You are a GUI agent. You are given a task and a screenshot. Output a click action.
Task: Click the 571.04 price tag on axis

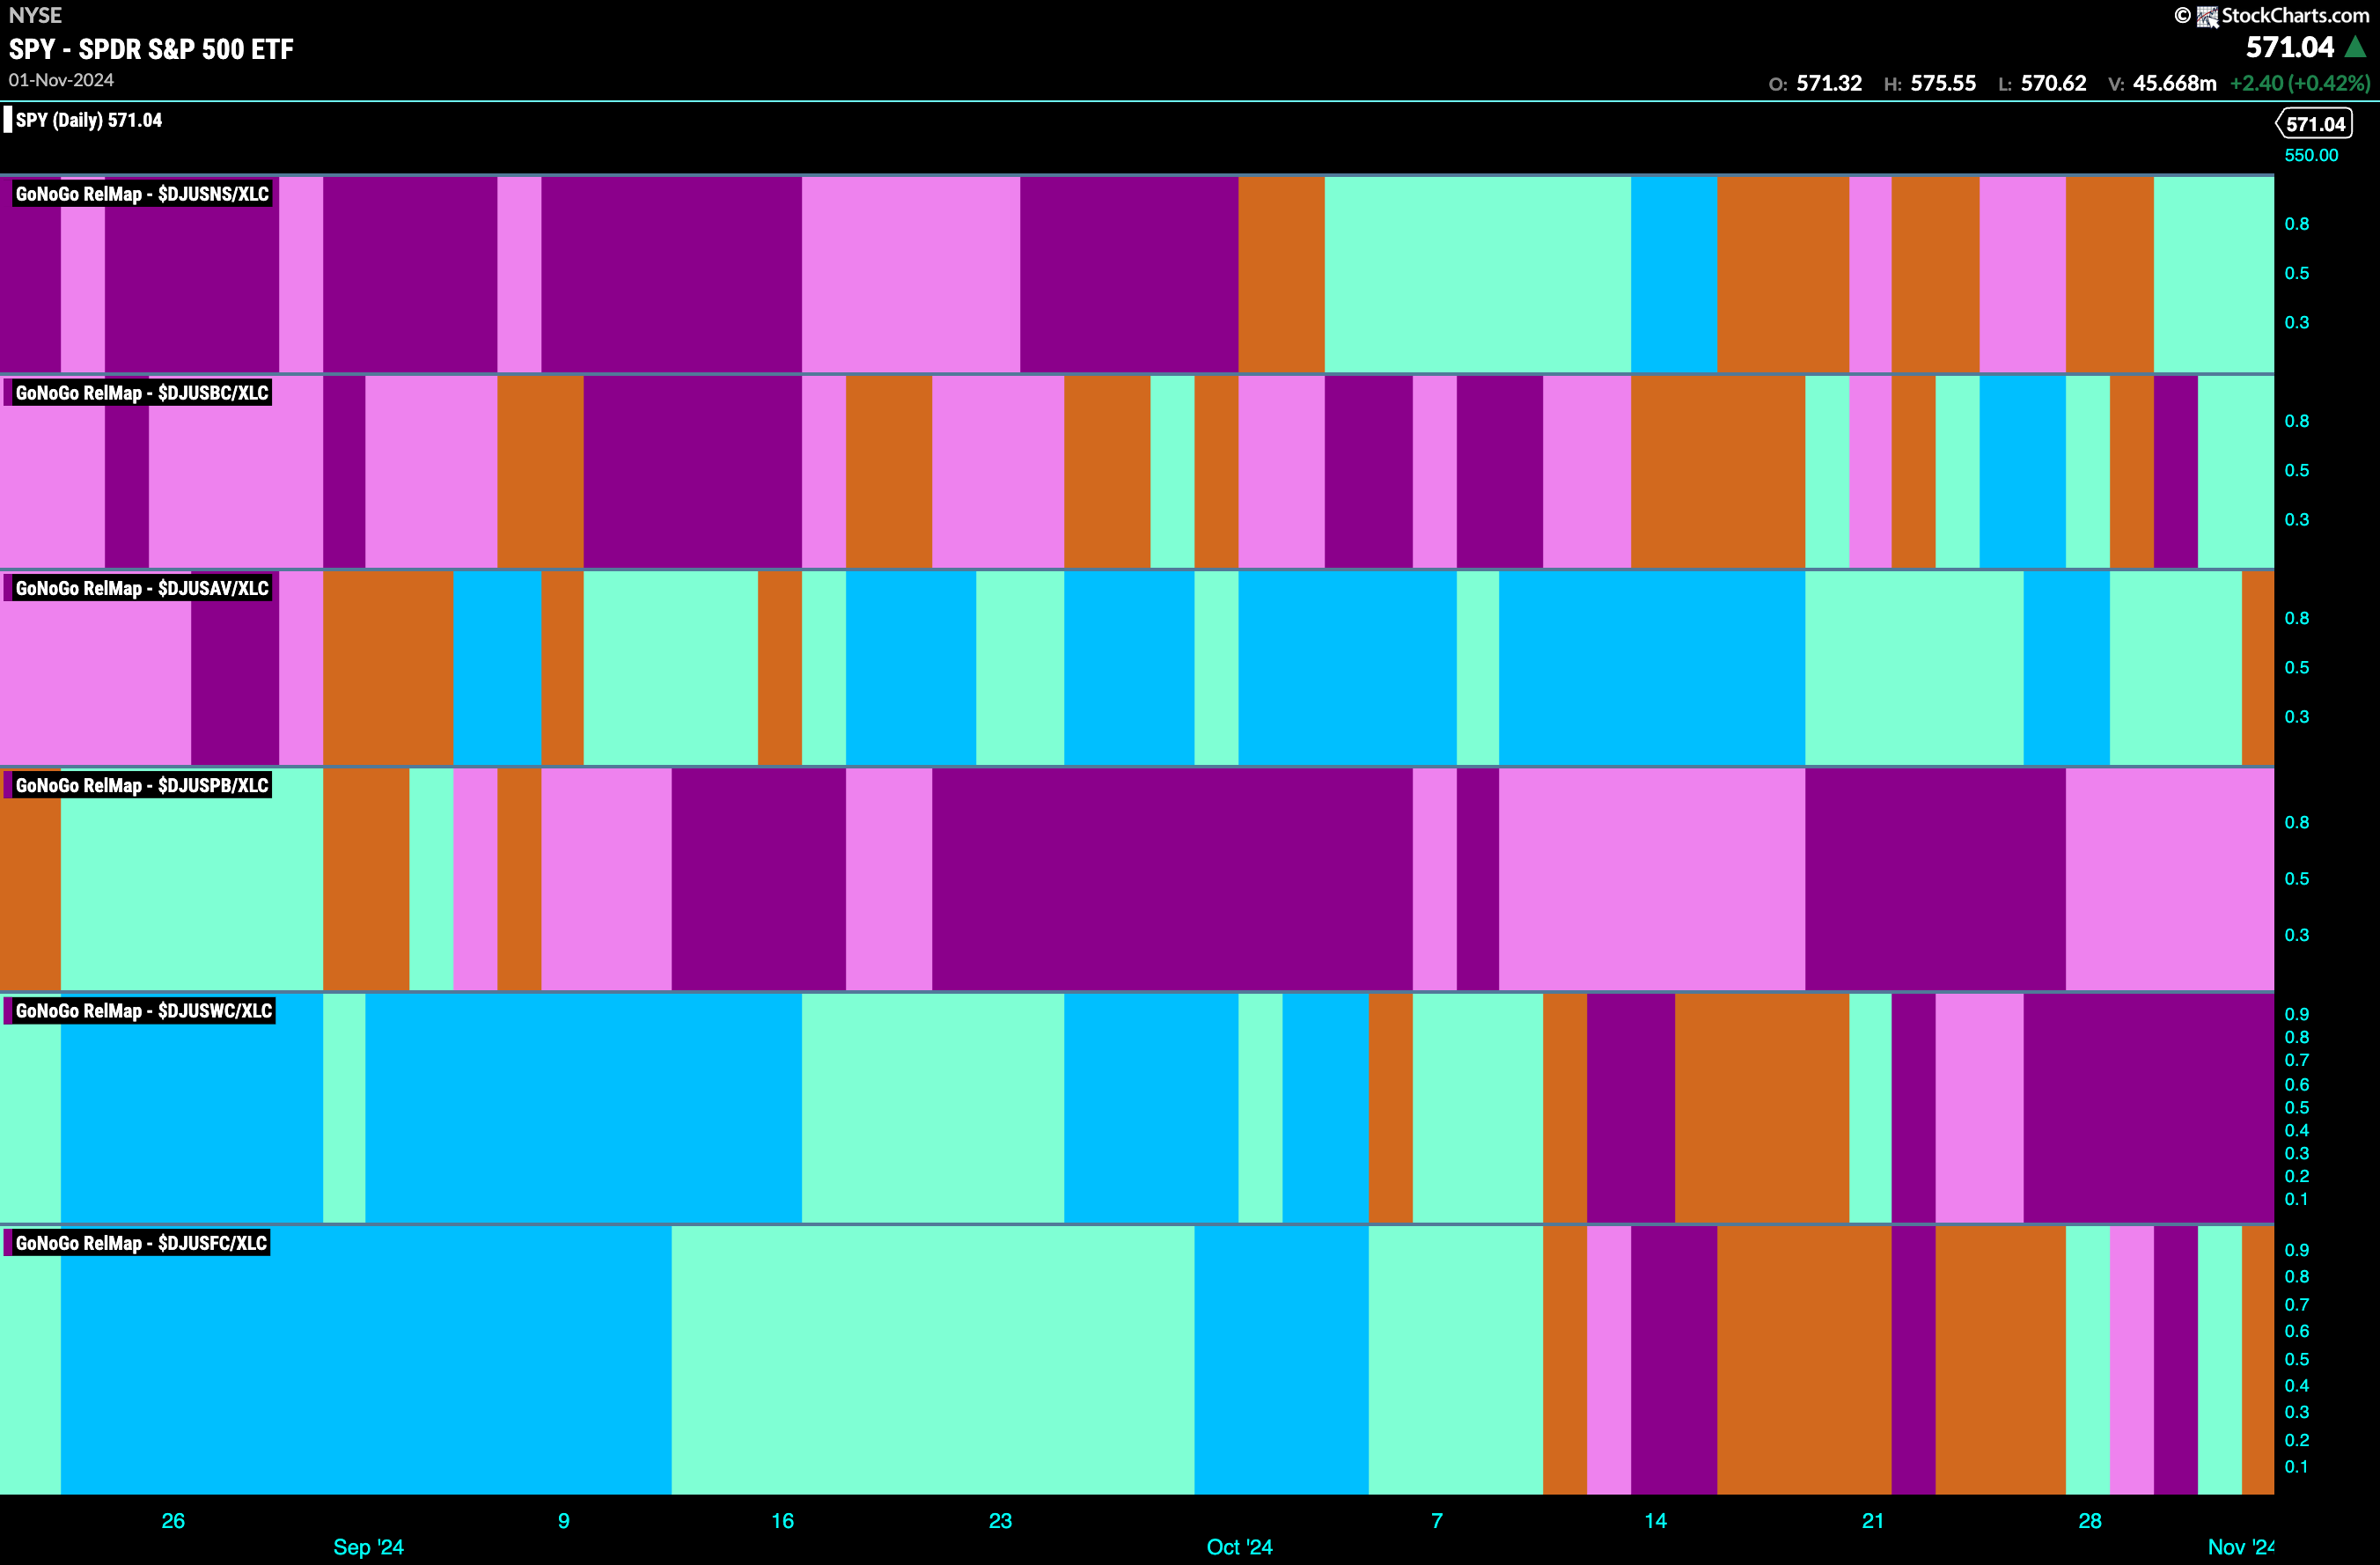[2314, 124]
